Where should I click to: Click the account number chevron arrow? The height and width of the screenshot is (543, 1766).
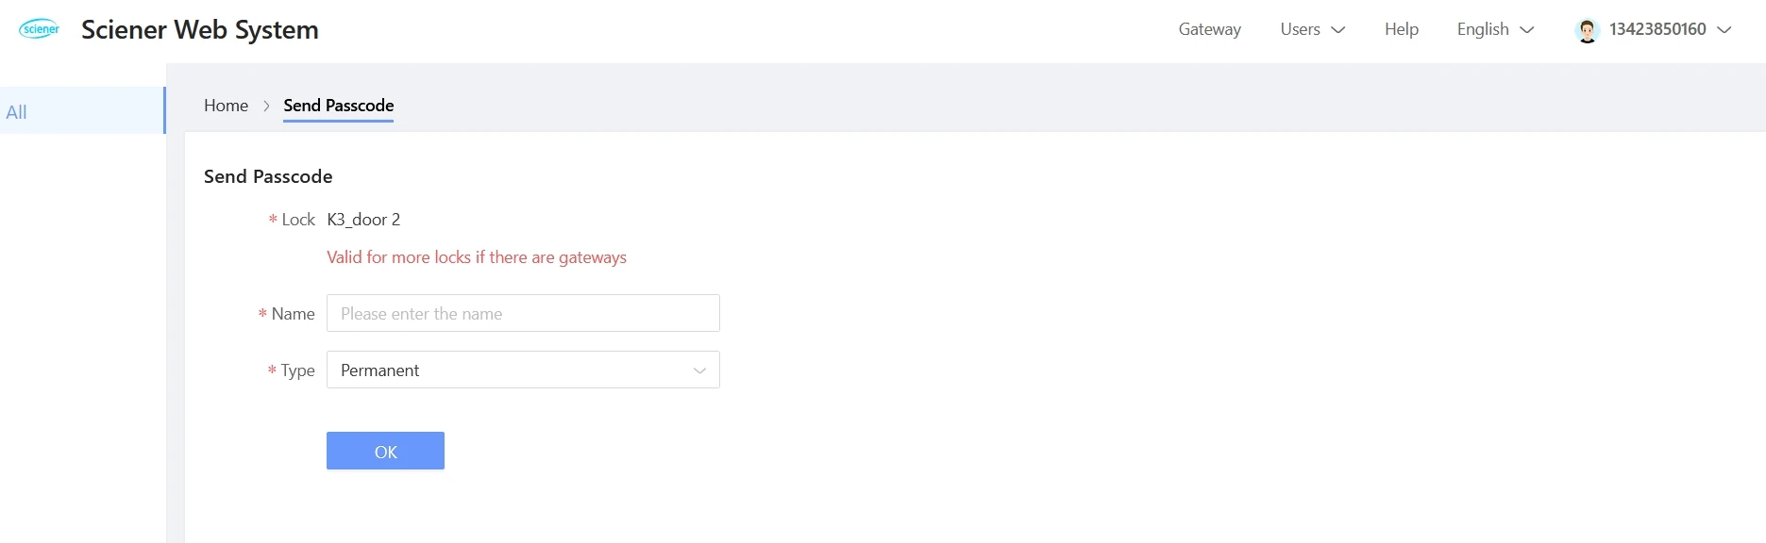click(x=1724, y=30)
